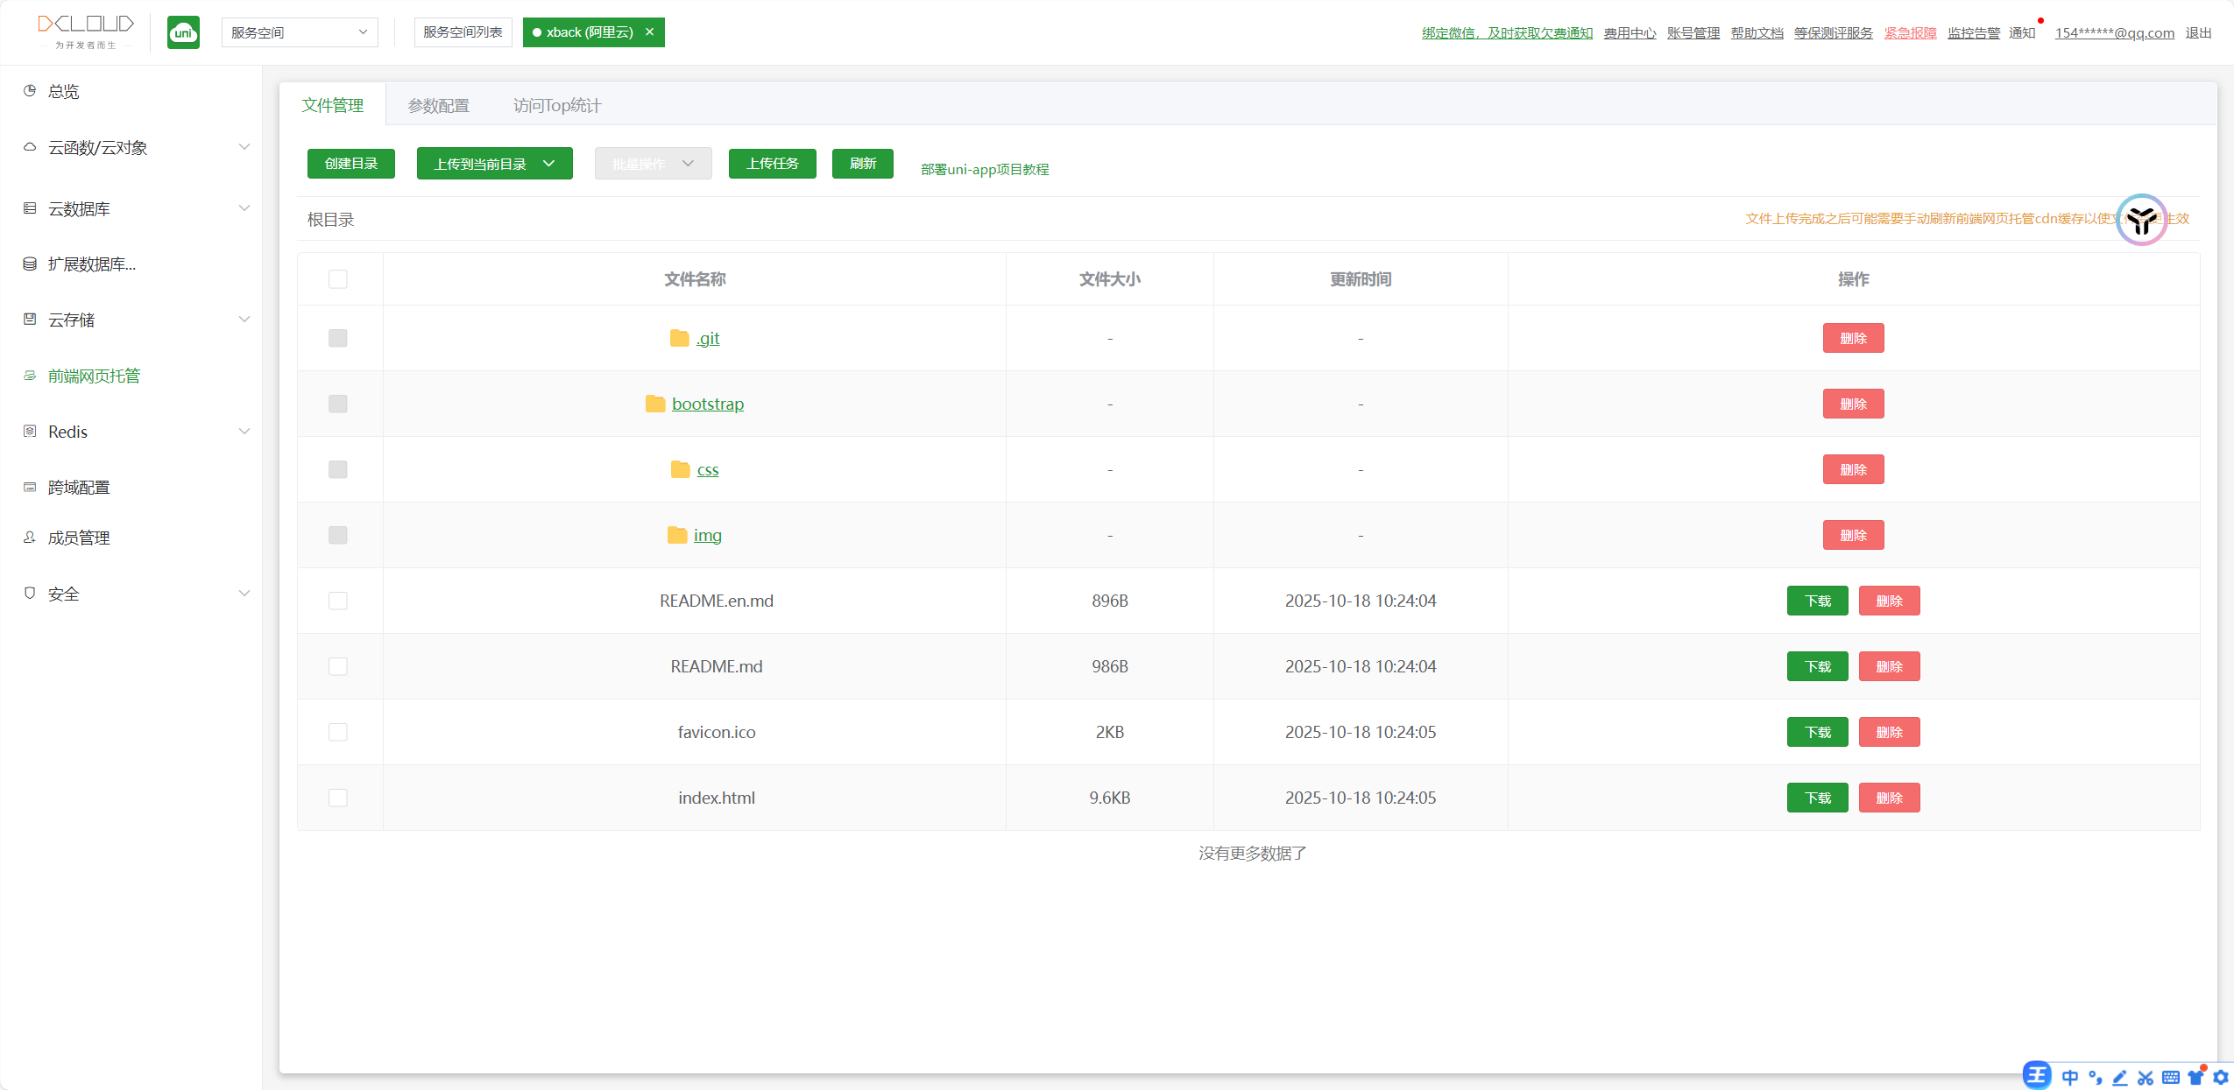The width and height of the screenshot is (2234, 1090).
Task: Click the 总览 overview sidebar icon
Action: click(30, 91)
